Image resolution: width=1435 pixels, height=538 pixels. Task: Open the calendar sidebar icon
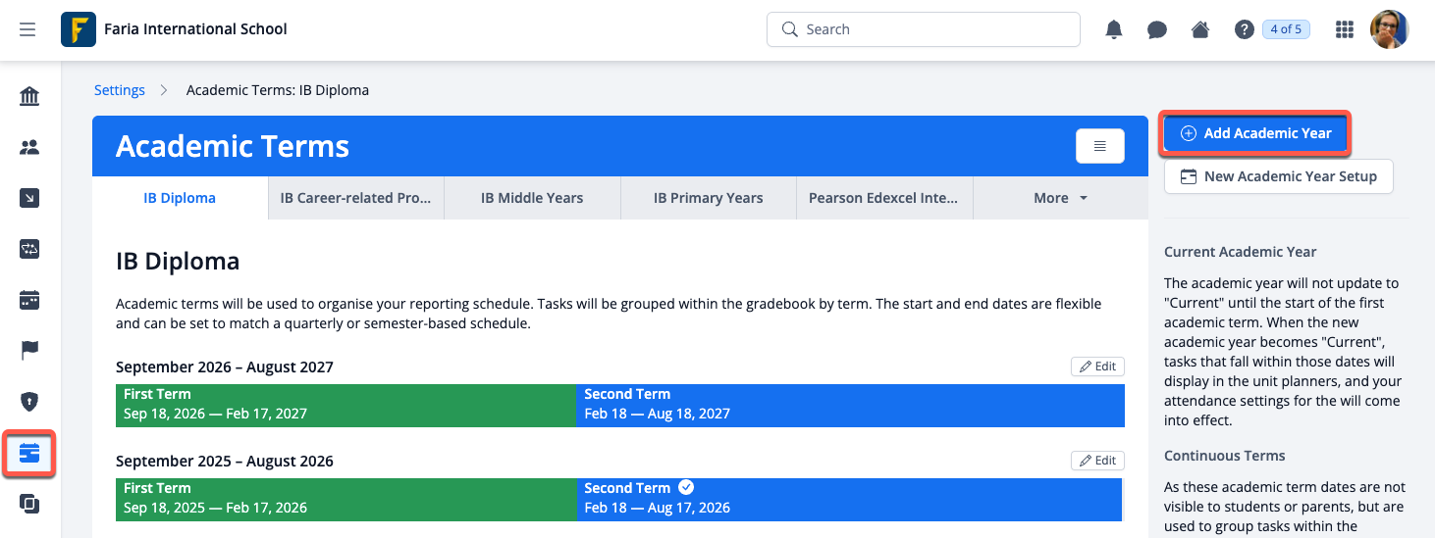(29, 300)
